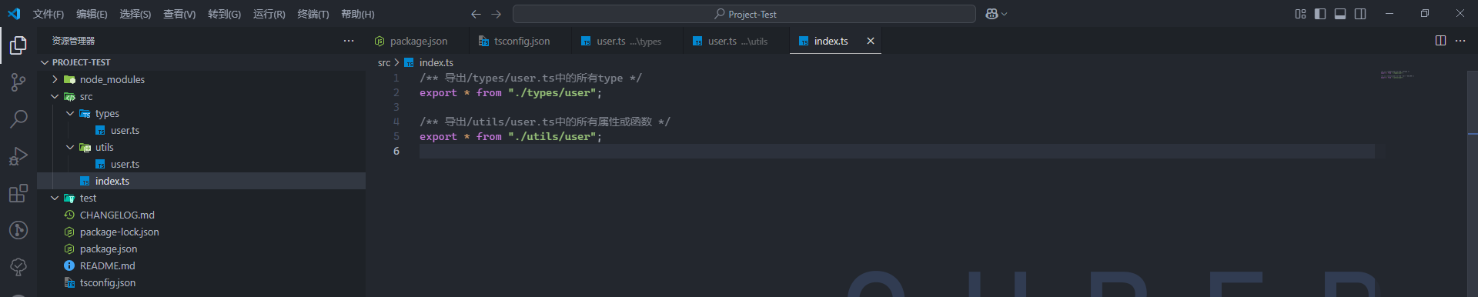Open the Extensions view

pyautogui.click(x=18, y=193)
